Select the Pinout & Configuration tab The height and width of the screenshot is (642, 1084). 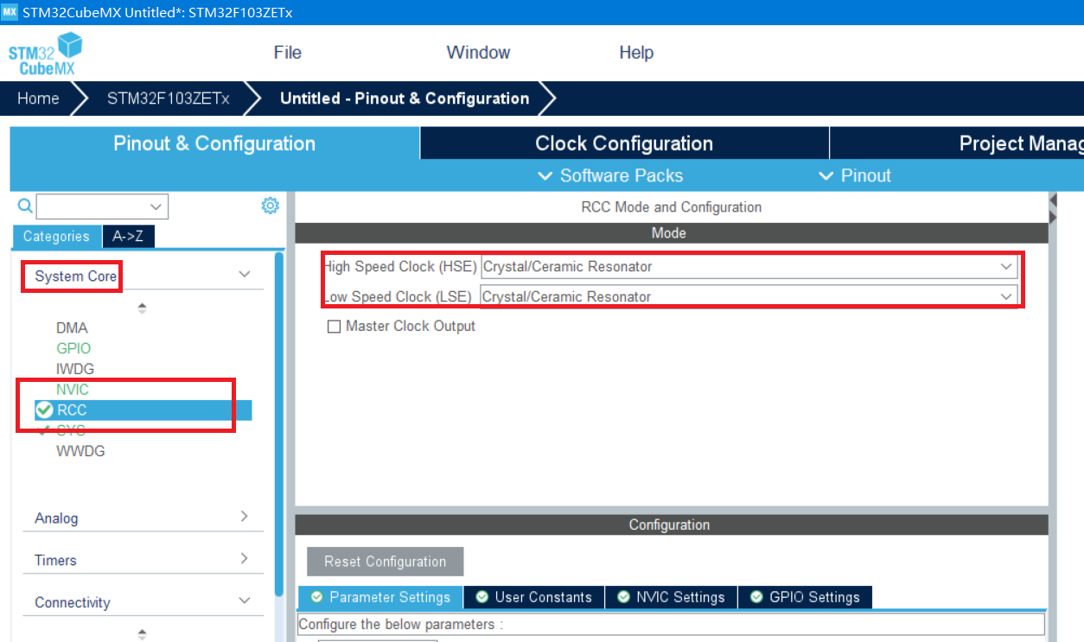(214, 143)
